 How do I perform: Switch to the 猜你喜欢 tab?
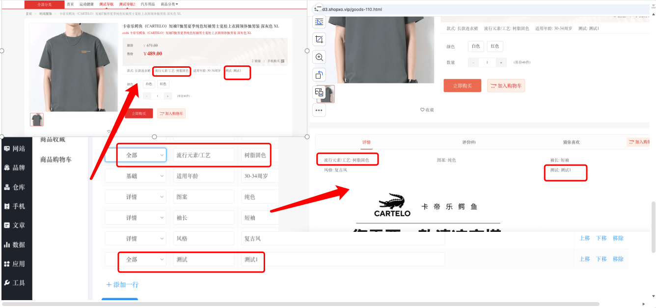571,142
